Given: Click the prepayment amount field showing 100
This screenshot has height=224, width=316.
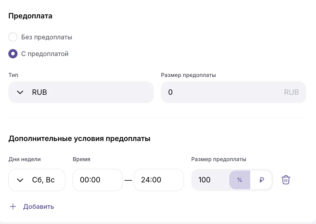Looking at the screenshot, I should 210,180.
